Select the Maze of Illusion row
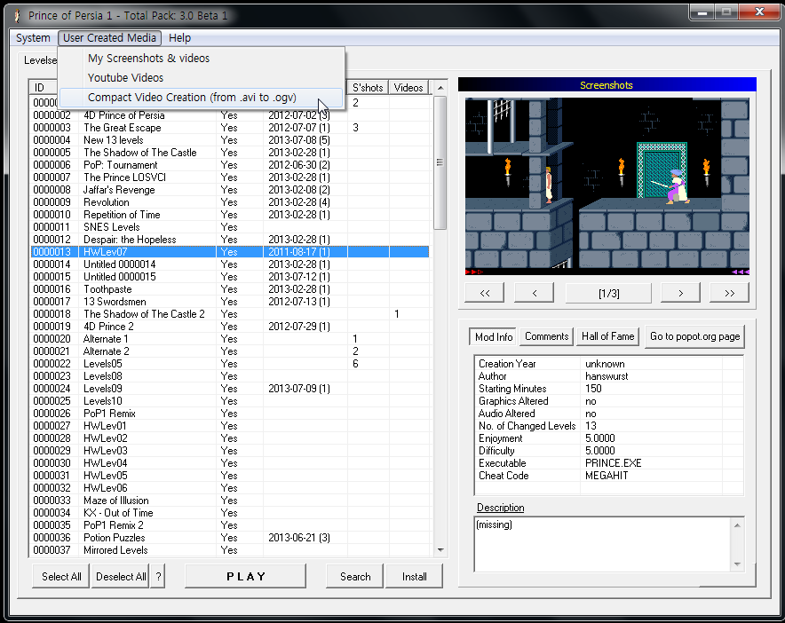Viewport: 785px width, 623px height. (x=230, y=501)
